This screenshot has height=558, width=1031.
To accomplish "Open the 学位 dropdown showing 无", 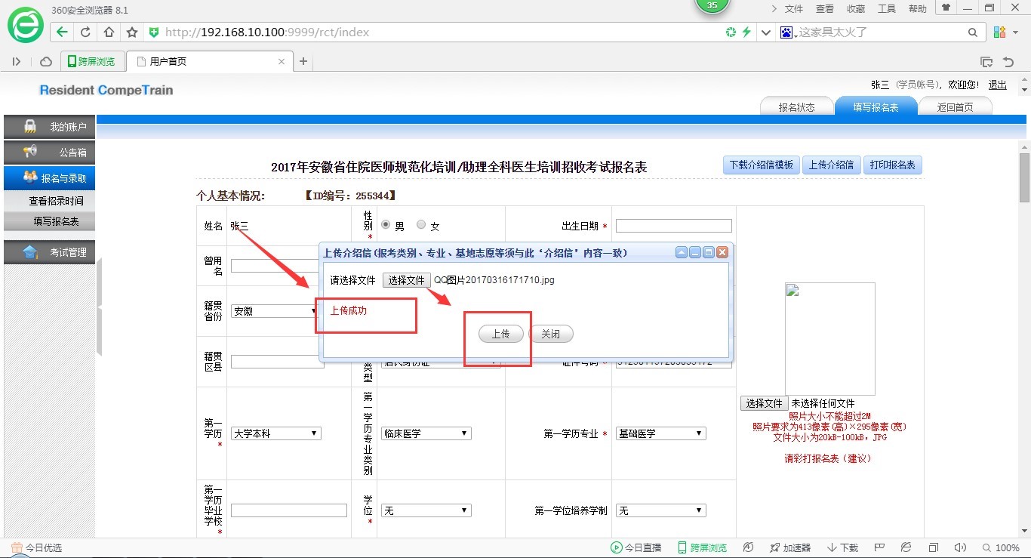I will (x=426, y=510).
